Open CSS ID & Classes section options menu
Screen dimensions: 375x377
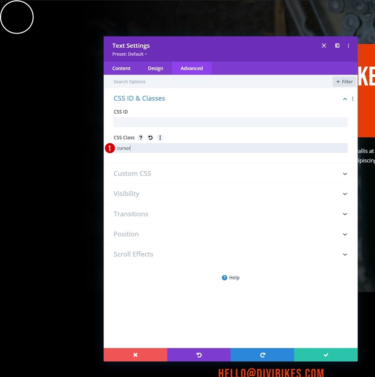[x=353, y=99]
